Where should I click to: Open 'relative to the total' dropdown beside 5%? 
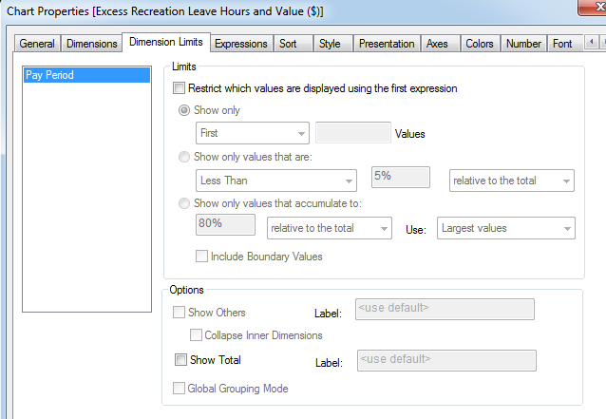[512, 181]
